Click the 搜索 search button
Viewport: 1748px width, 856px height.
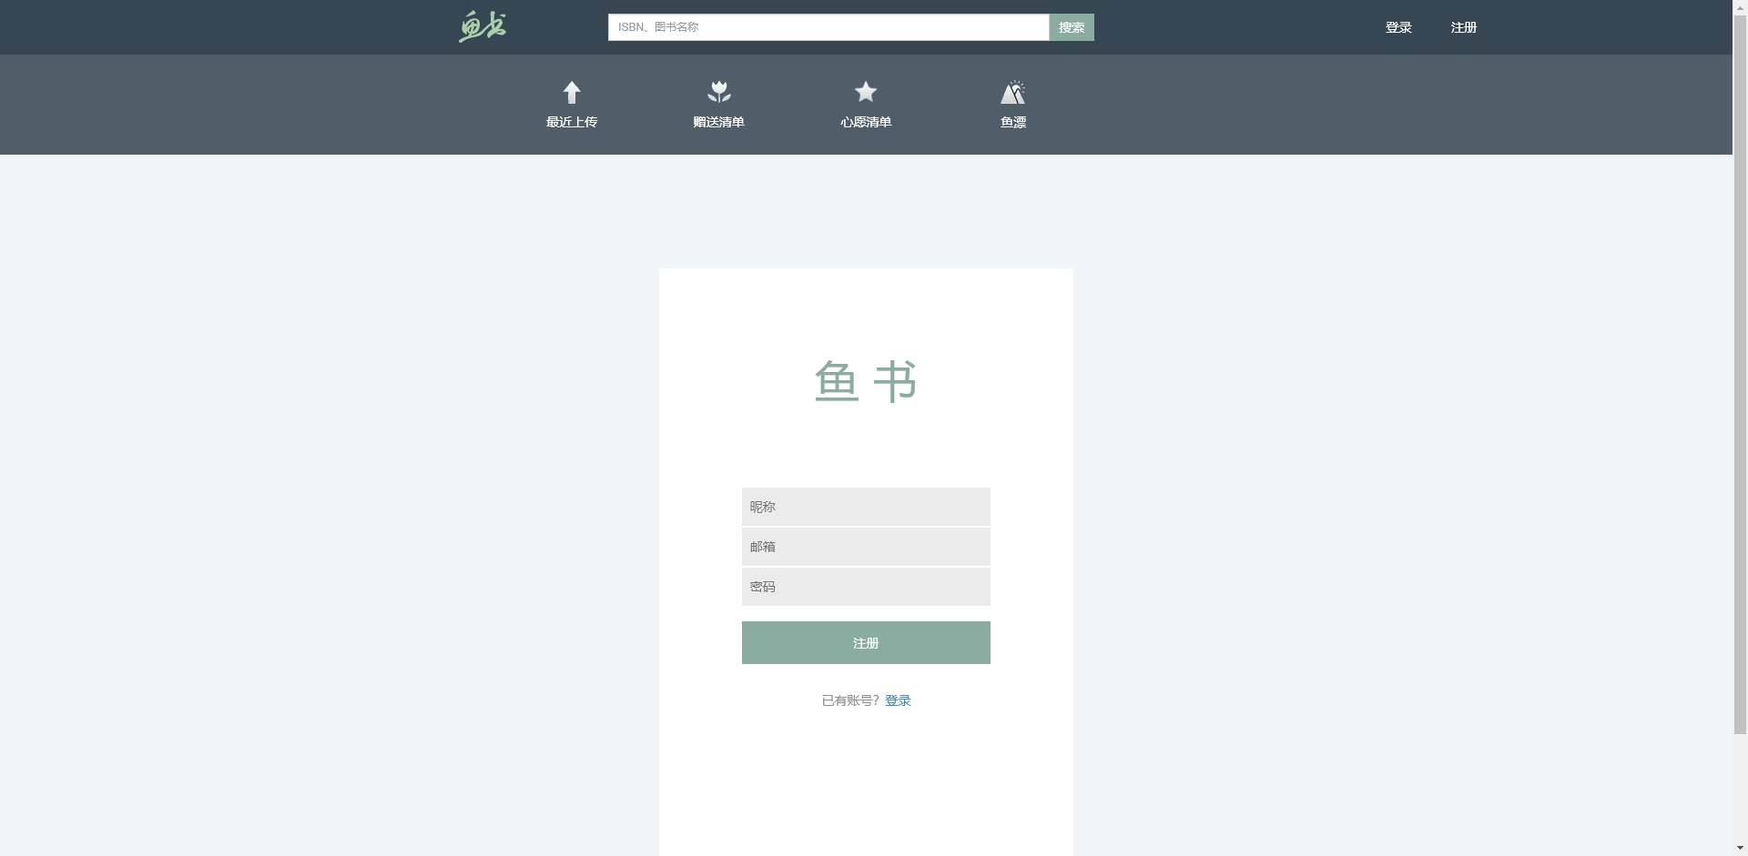1072,27
